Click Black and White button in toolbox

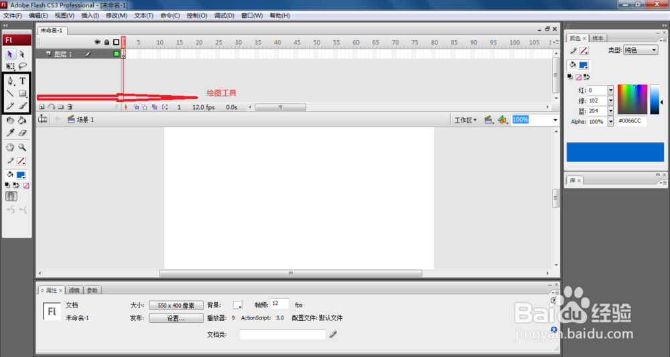[x=7, y=186]
